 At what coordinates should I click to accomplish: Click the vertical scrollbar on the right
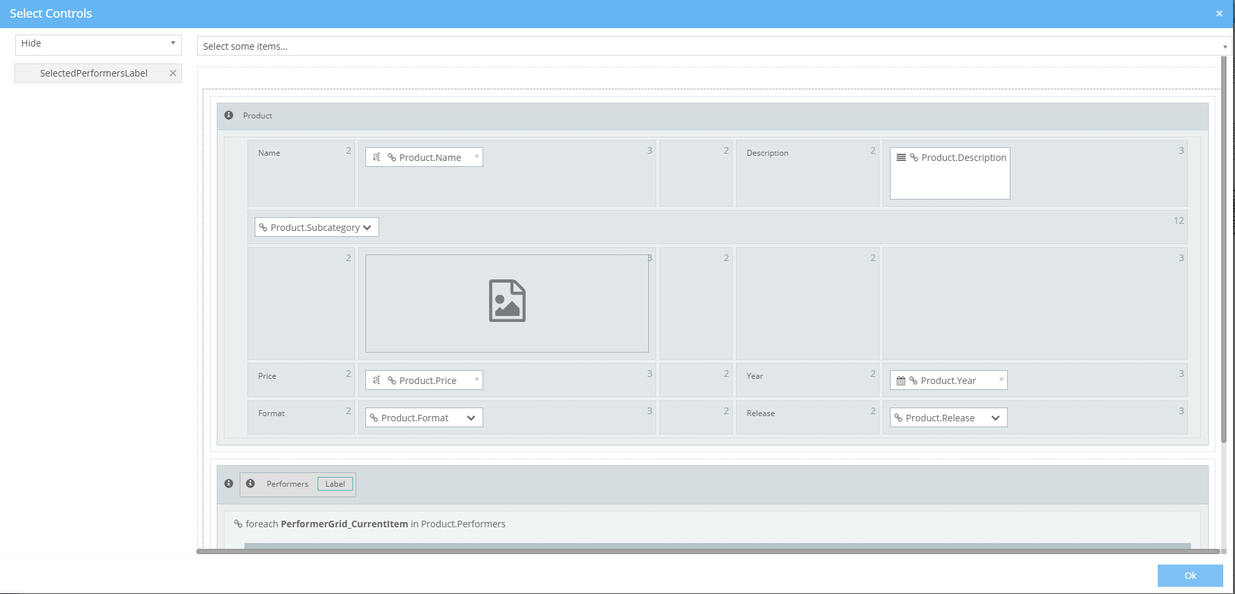[1223, 249]
